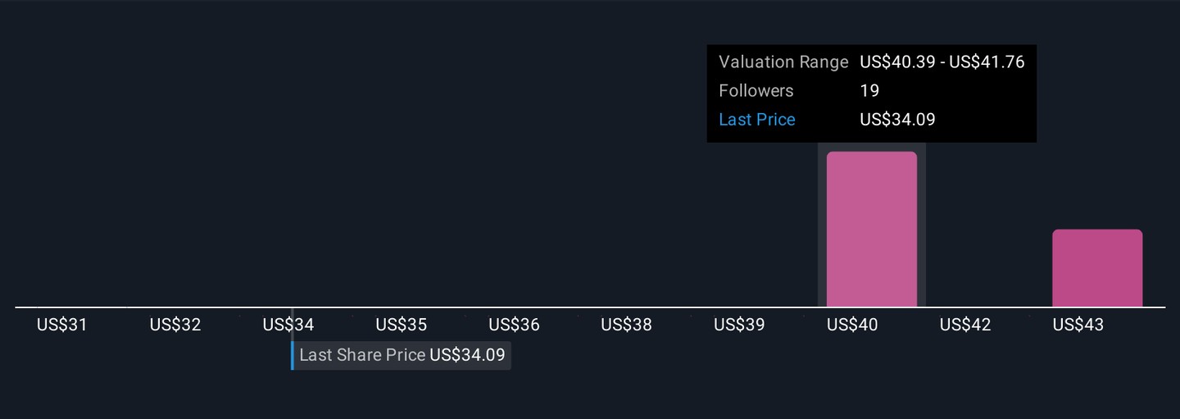The image size is (1180, 419).
Task: Click the US$39 axis label
Action: (x=739, y=325)
